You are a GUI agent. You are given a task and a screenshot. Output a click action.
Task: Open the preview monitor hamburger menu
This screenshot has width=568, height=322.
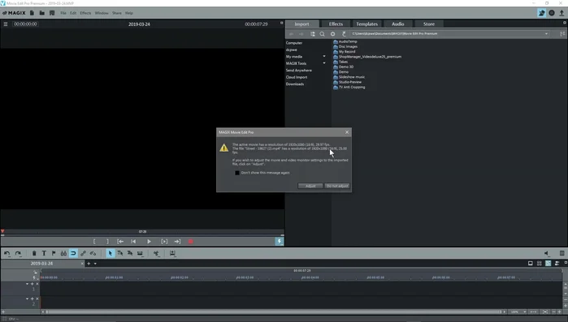[x=6, y=24]
